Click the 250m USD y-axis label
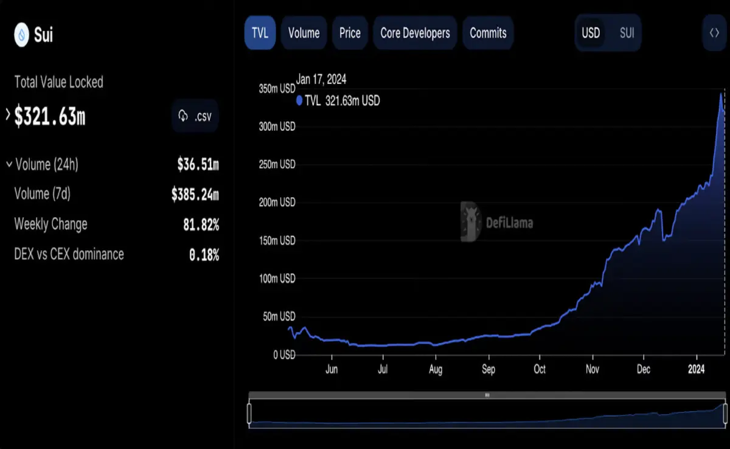Viewport: 730px width, 449px height. click(x=277, y=164)
